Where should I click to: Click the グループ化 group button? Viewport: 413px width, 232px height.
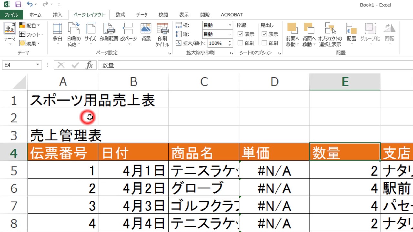pyautogui.click(x=370, y=34)
